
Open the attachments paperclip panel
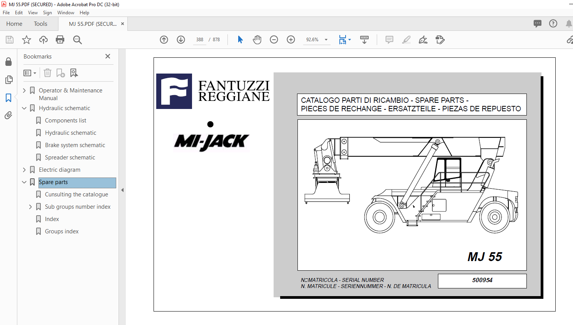pyautogui.click(x=8, y=115)
